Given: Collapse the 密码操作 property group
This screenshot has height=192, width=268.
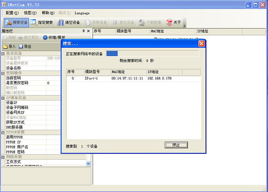Looking at the screenshot, I should (x=3, y=73).
